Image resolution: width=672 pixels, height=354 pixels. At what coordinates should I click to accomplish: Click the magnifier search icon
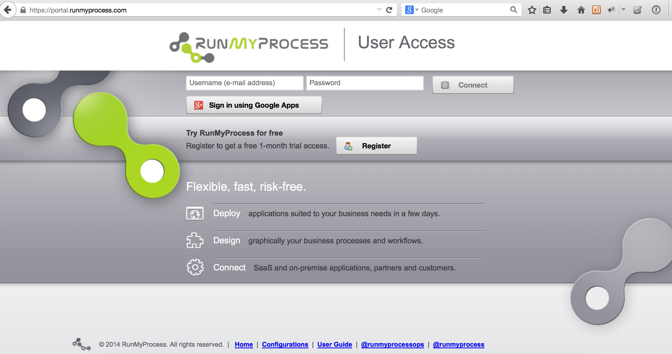513,10
